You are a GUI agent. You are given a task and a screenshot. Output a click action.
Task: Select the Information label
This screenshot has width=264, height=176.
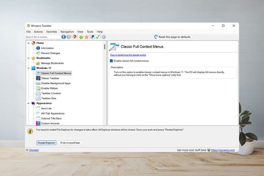[48, 48]
